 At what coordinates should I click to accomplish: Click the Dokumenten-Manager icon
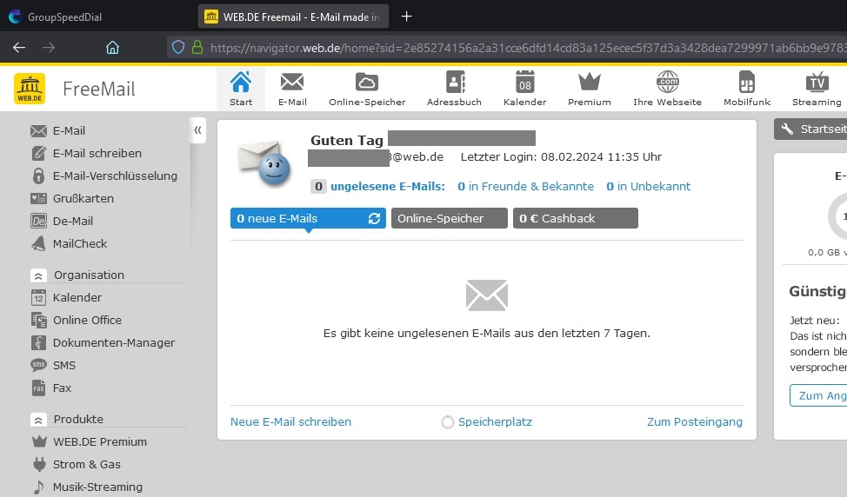point(38,342)
